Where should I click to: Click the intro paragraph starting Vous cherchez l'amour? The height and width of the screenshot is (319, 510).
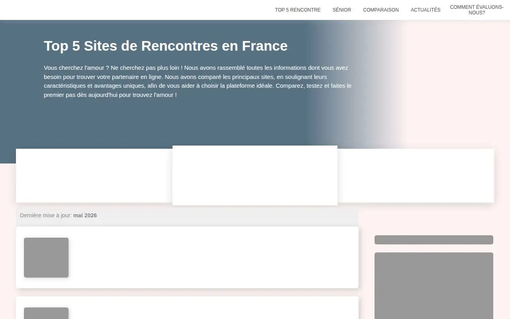(x=198, y=81)
